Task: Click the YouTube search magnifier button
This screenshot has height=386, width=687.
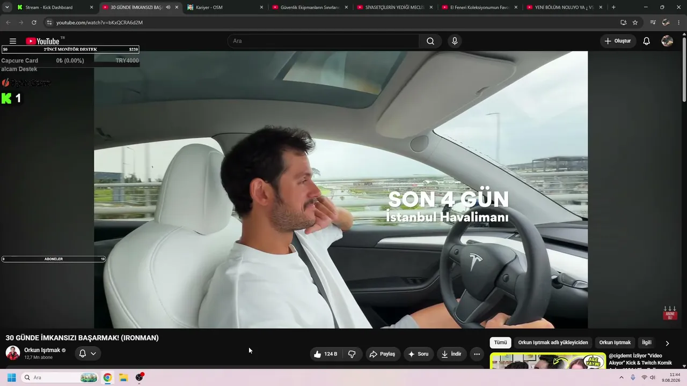Action: [x=430, y=41]
